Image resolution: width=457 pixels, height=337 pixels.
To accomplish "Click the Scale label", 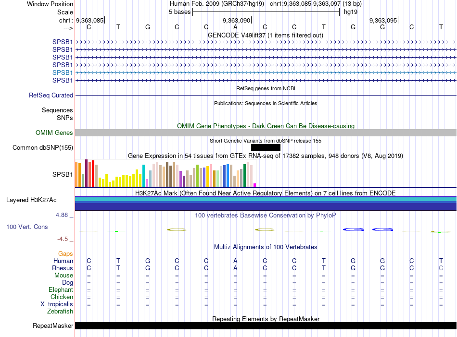I will point(65,12).
